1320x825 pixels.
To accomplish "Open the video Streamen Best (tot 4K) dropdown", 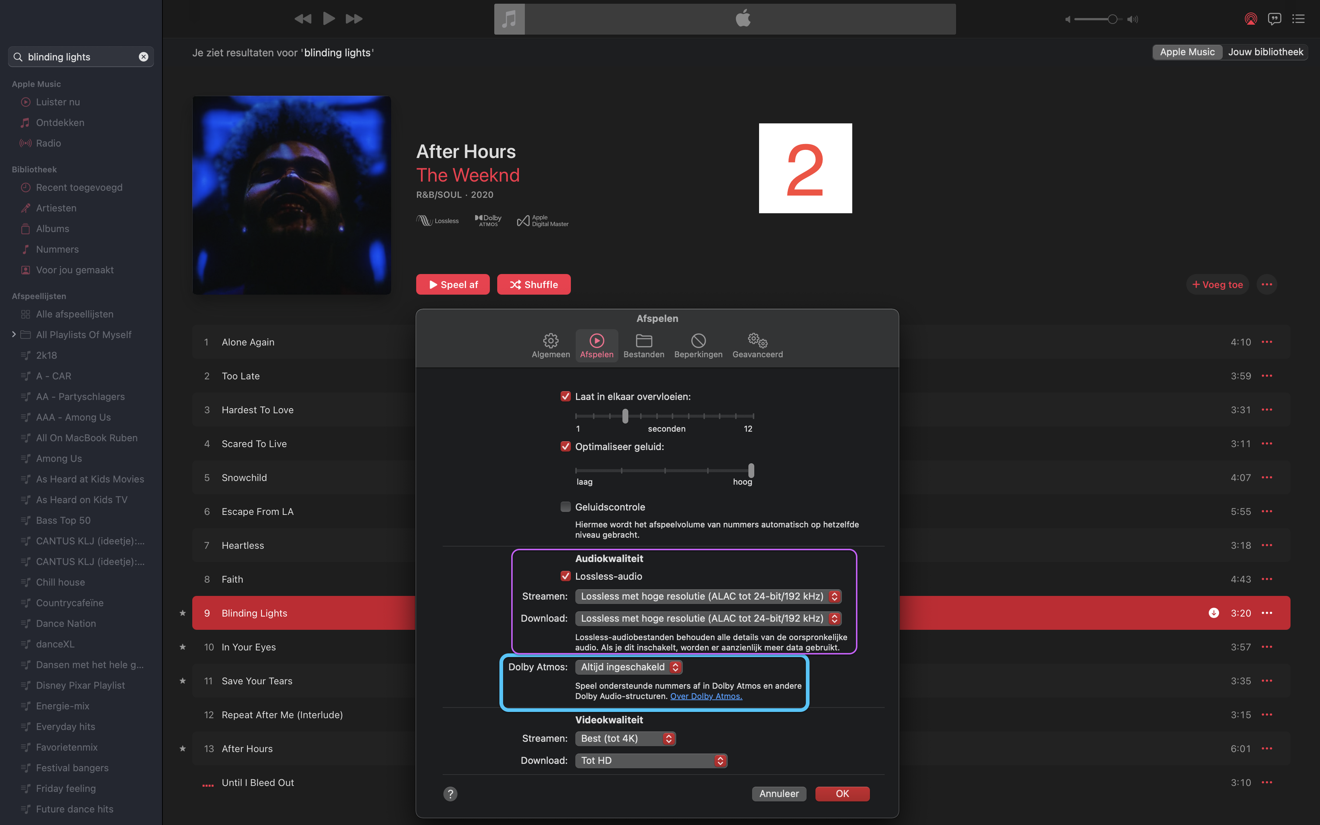I will click(625, 738).
